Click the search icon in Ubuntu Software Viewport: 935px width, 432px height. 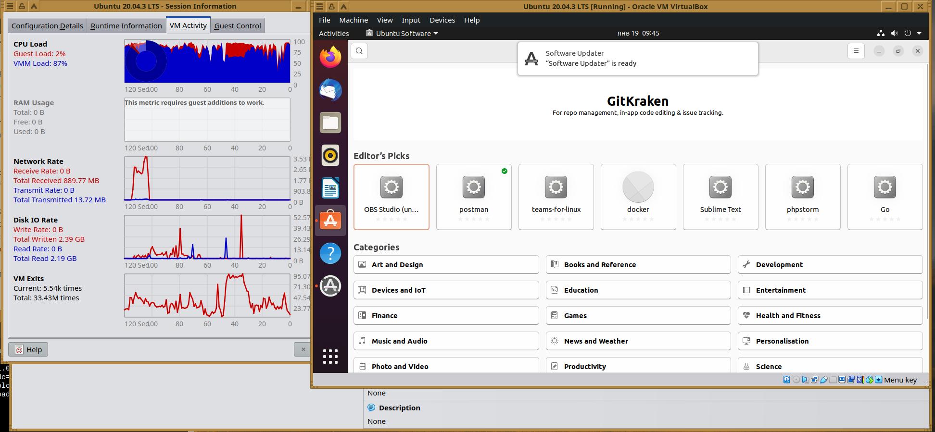click(x=359, y=51)
